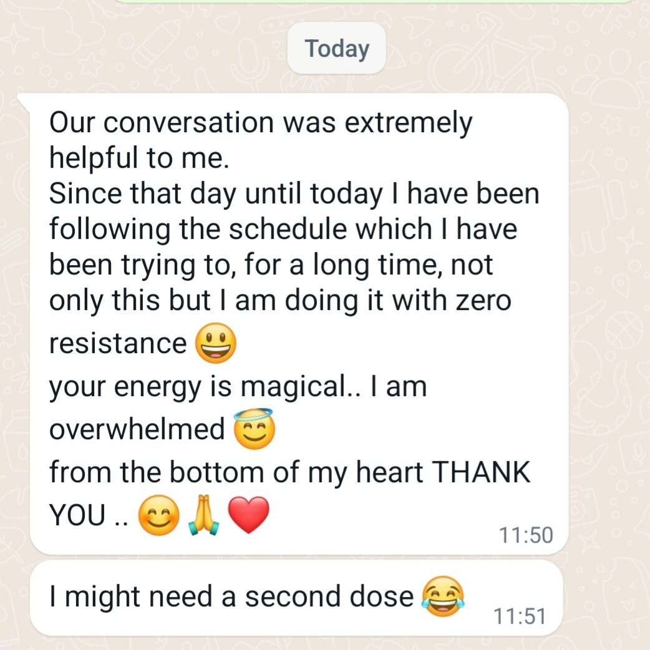Viewport: 650px width, 650px height.
Task: Tap the green outgoing bubble at the top edge
Action: (373, 1)
